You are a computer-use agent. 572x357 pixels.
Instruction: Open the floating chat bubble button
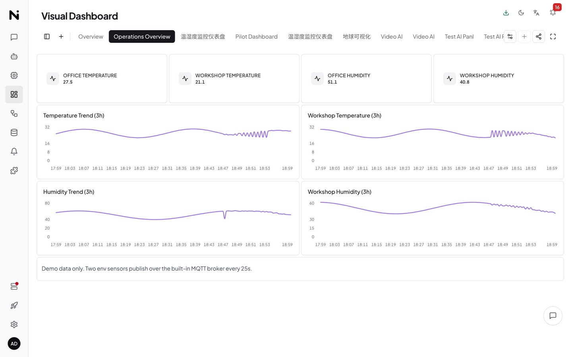tap(553, 316)
